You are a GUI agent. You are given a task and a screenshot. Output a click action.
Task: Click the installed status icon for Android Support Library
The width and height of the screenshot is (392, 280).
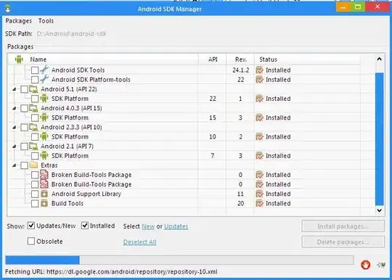[260, 194]
